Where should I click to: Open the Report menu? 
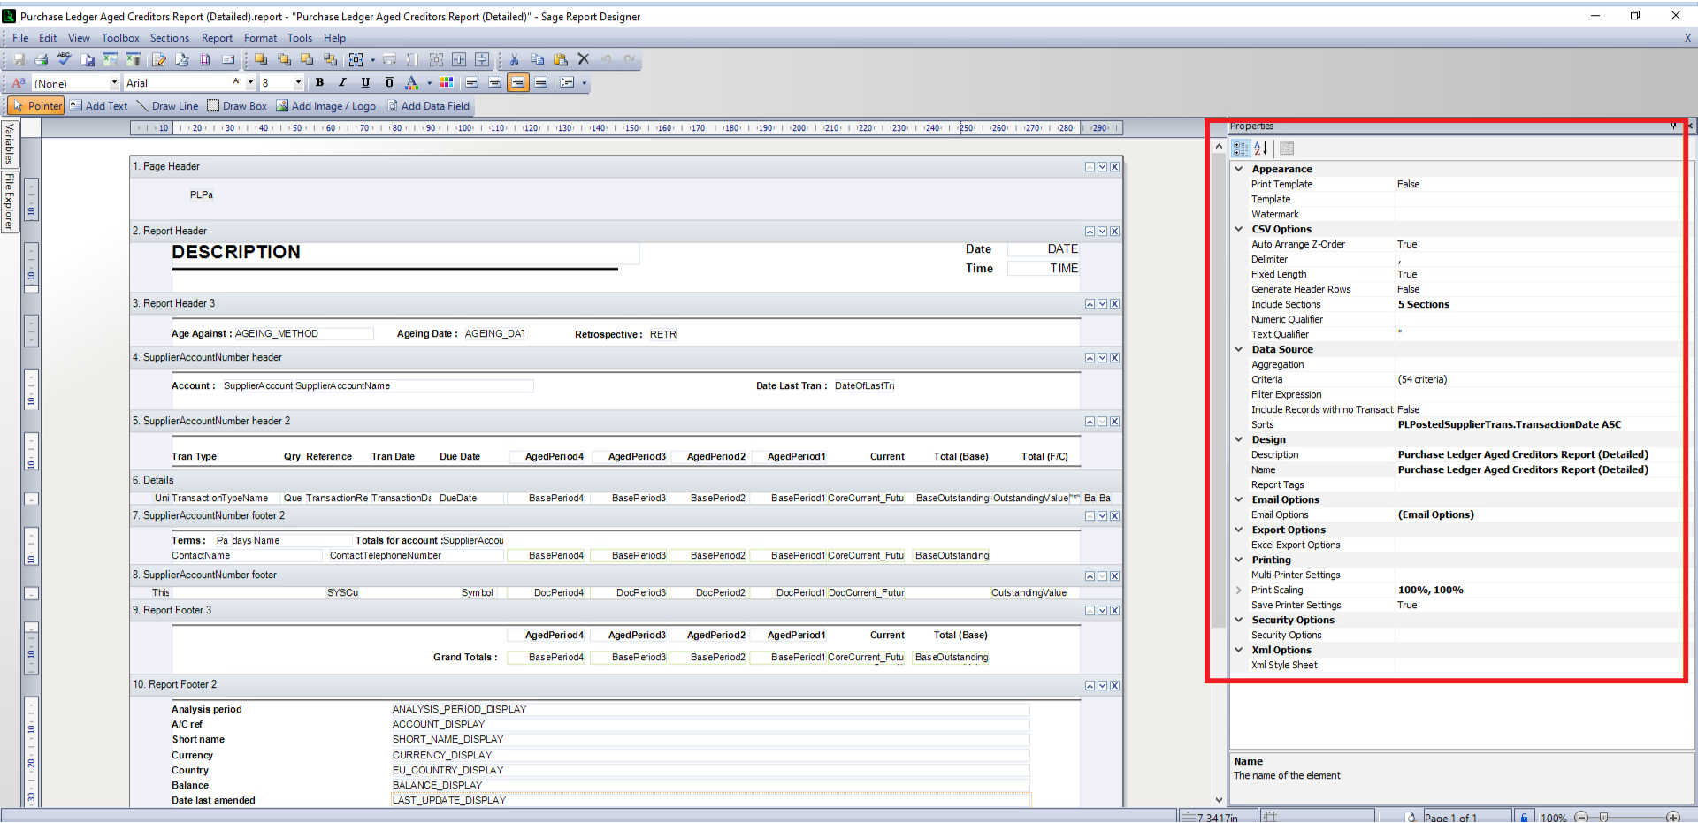[x=217, y=38]
